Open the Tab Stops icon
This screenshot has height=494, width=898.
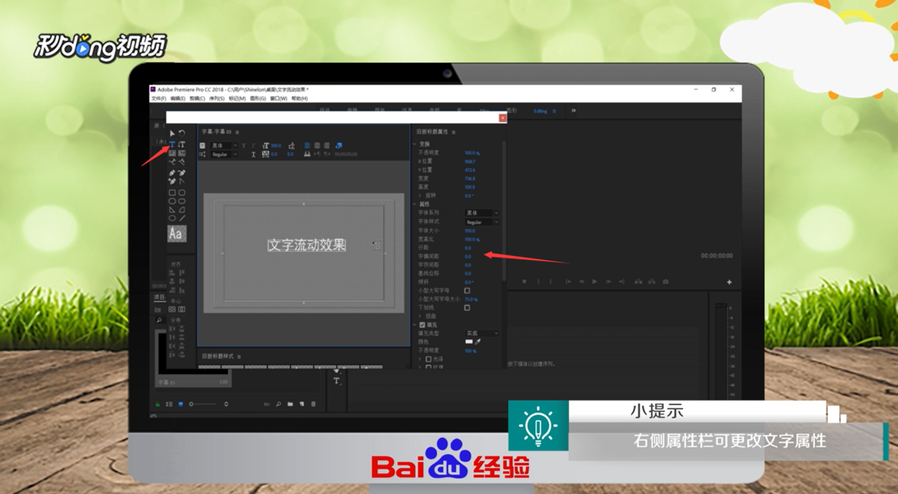(x=307, y=153)
